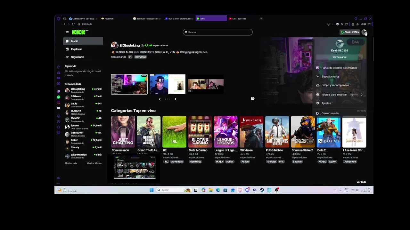Image resolution: width=410 pixels, height=230 pixels.
Task: Click the profile avatar at top right
Action: click(364, 32)
